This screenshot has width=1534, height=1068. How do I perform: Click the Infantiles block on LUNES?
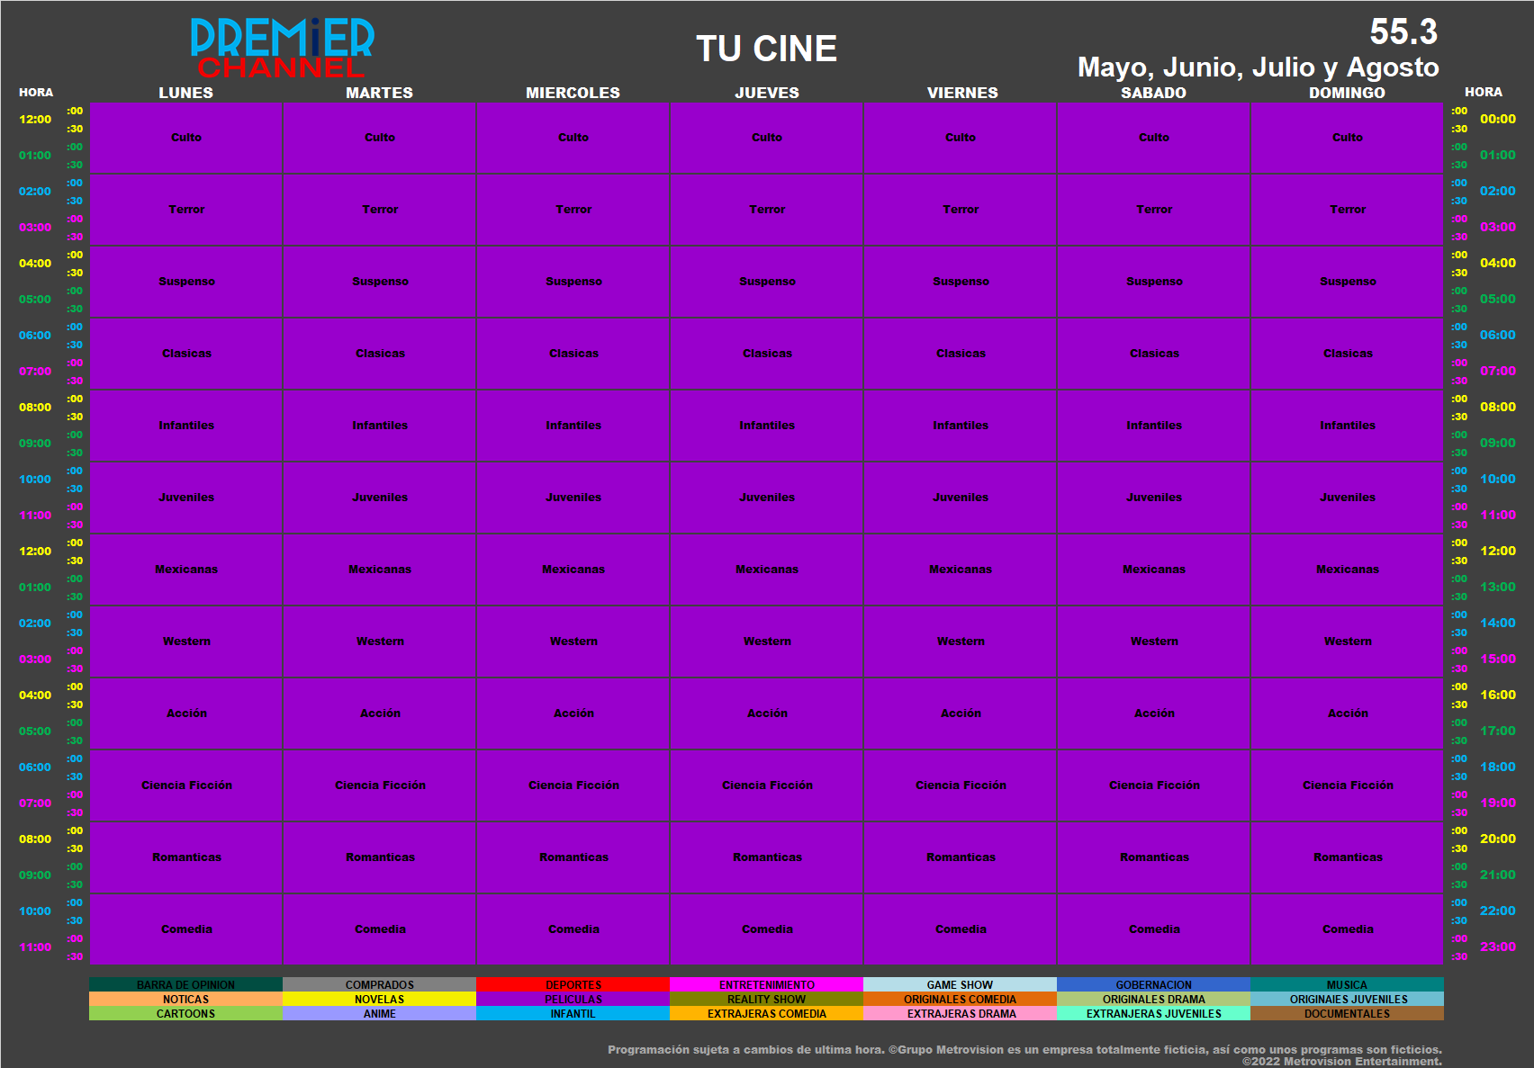(x=186, y=426)
